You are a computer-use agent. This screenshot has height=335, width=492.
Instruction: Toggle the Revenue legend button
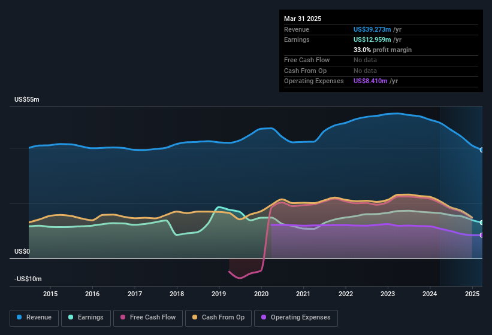(x=34, y=318)
